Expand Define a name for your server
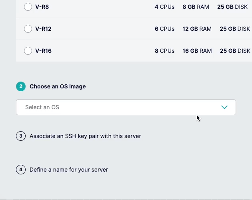The image size is (252, 200). [69, 170]
